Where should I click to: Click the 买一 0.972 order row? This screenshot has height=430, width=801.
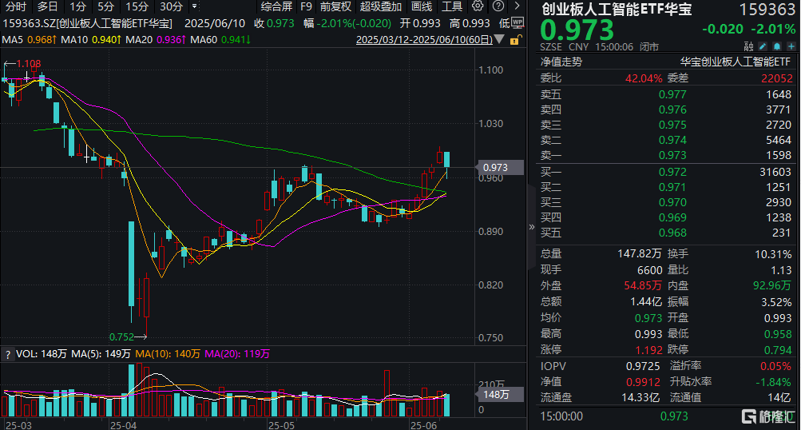(665, 172)
